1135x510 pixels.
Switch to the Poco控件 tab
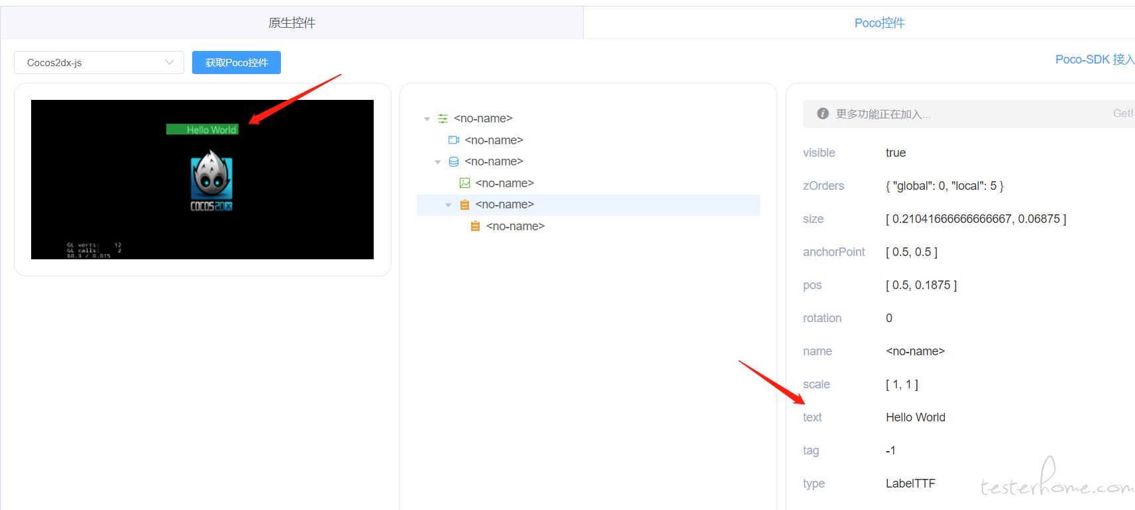pos(879,23)
